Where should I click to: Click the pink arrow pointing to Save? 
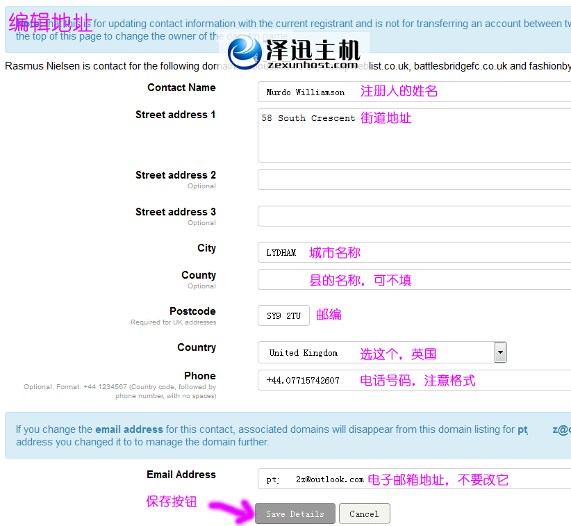231,512
